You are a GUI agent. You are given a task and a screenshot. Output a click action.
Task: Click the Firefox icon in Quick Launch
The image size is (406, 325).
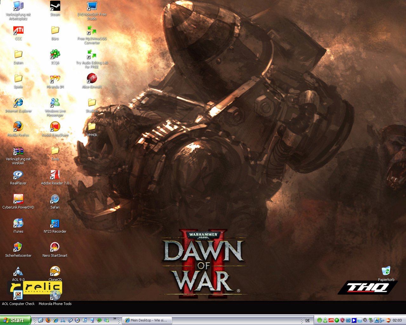pos(48,320)
